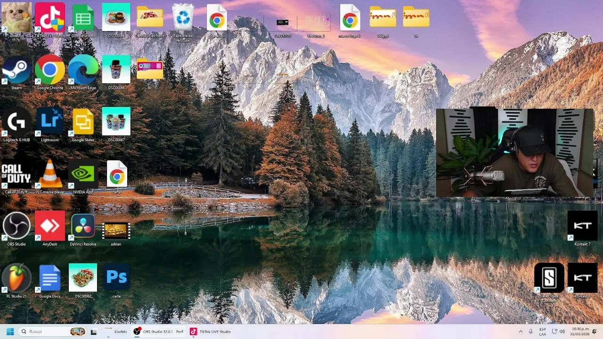This screenshot has height=339, width=603.
Task: Open the Google Slides shortcut
Action: 83,125
